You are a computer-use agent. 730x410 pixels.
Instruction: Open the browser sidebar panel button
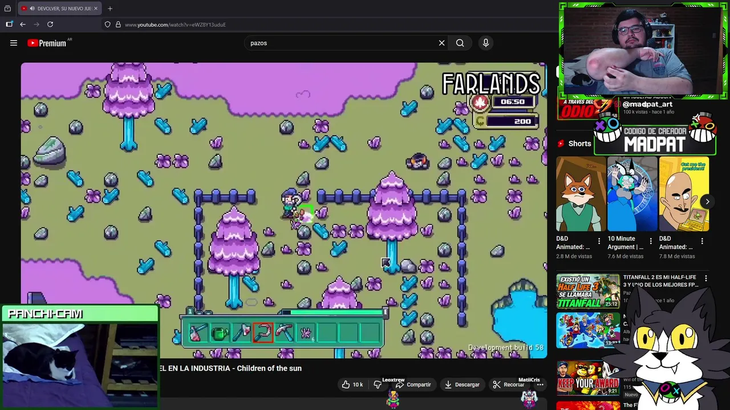pyautogui.click(x=9, y=24)
